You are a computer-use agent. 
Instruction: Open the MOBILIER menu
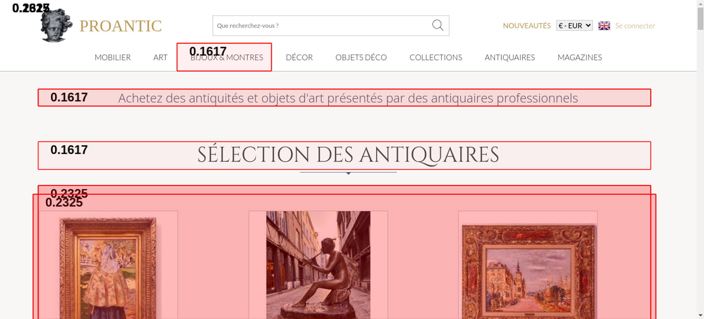point(113,57)
